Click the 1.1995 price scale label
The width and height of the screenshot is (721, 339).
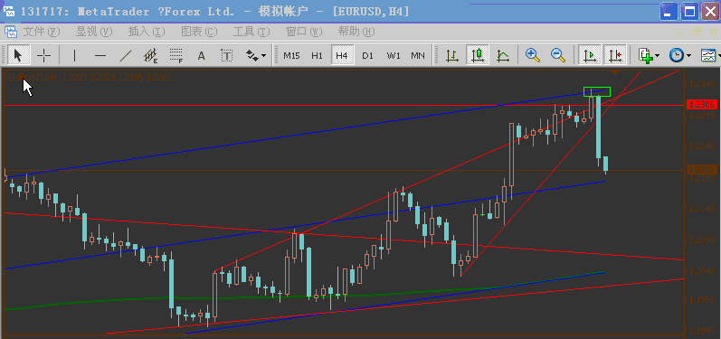pos(702,299)
